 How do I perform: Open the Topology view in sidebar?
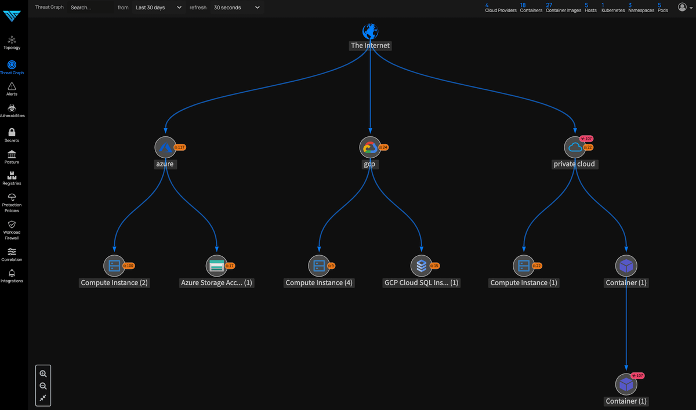(12, 42)
